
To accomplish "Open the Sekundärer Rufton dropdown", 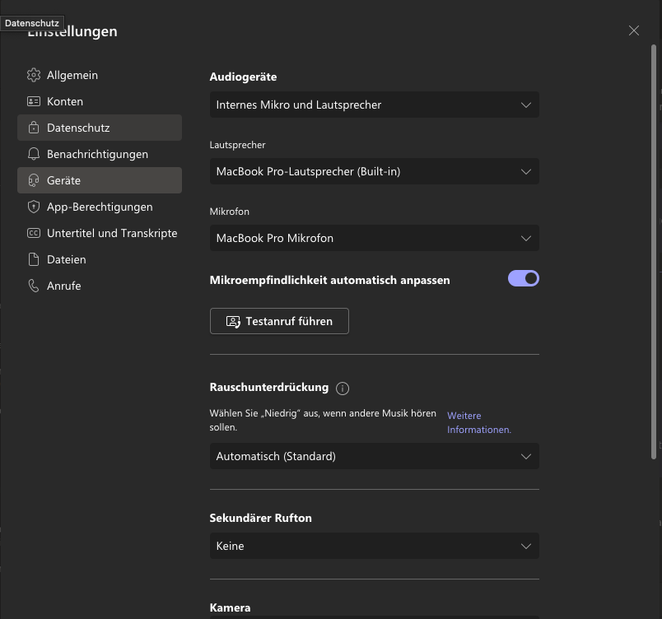I will [x=375, y=546].
